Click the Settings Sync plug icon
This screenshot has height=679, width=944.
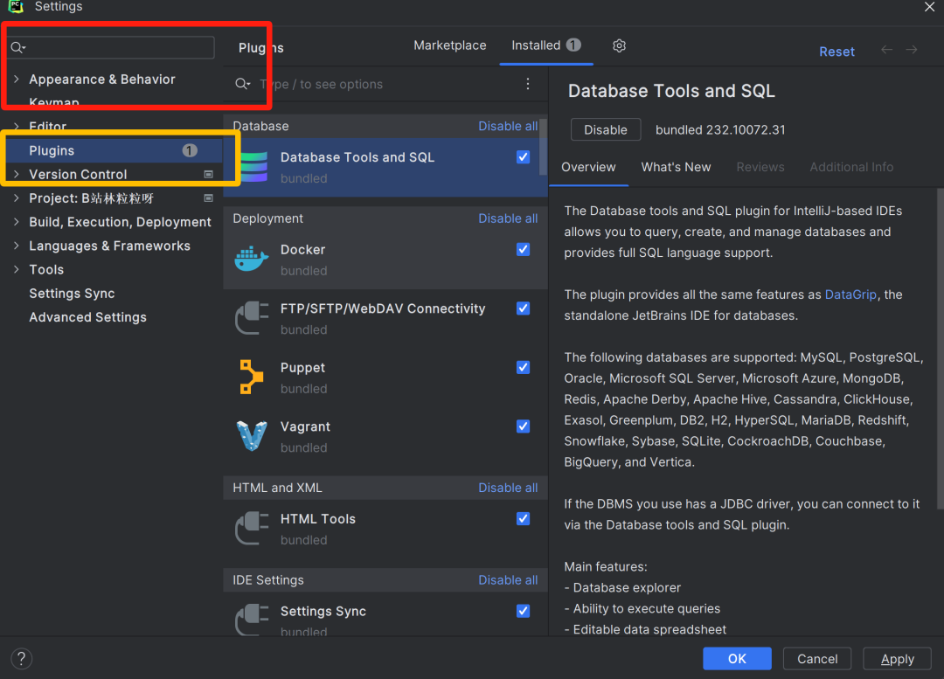[252, 620]
